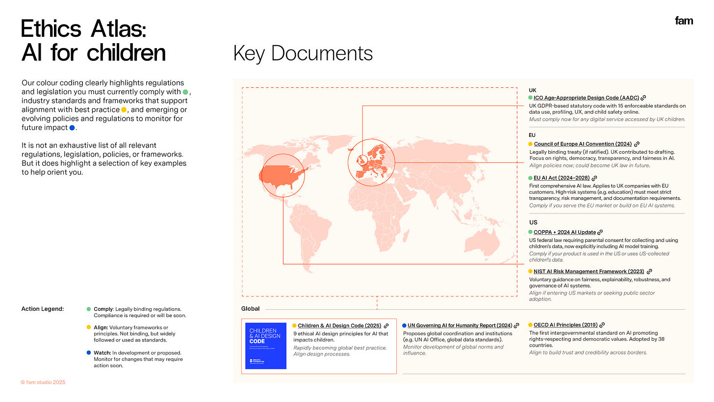Click link icon beside Children & AI Design Code

click(386, 325)
